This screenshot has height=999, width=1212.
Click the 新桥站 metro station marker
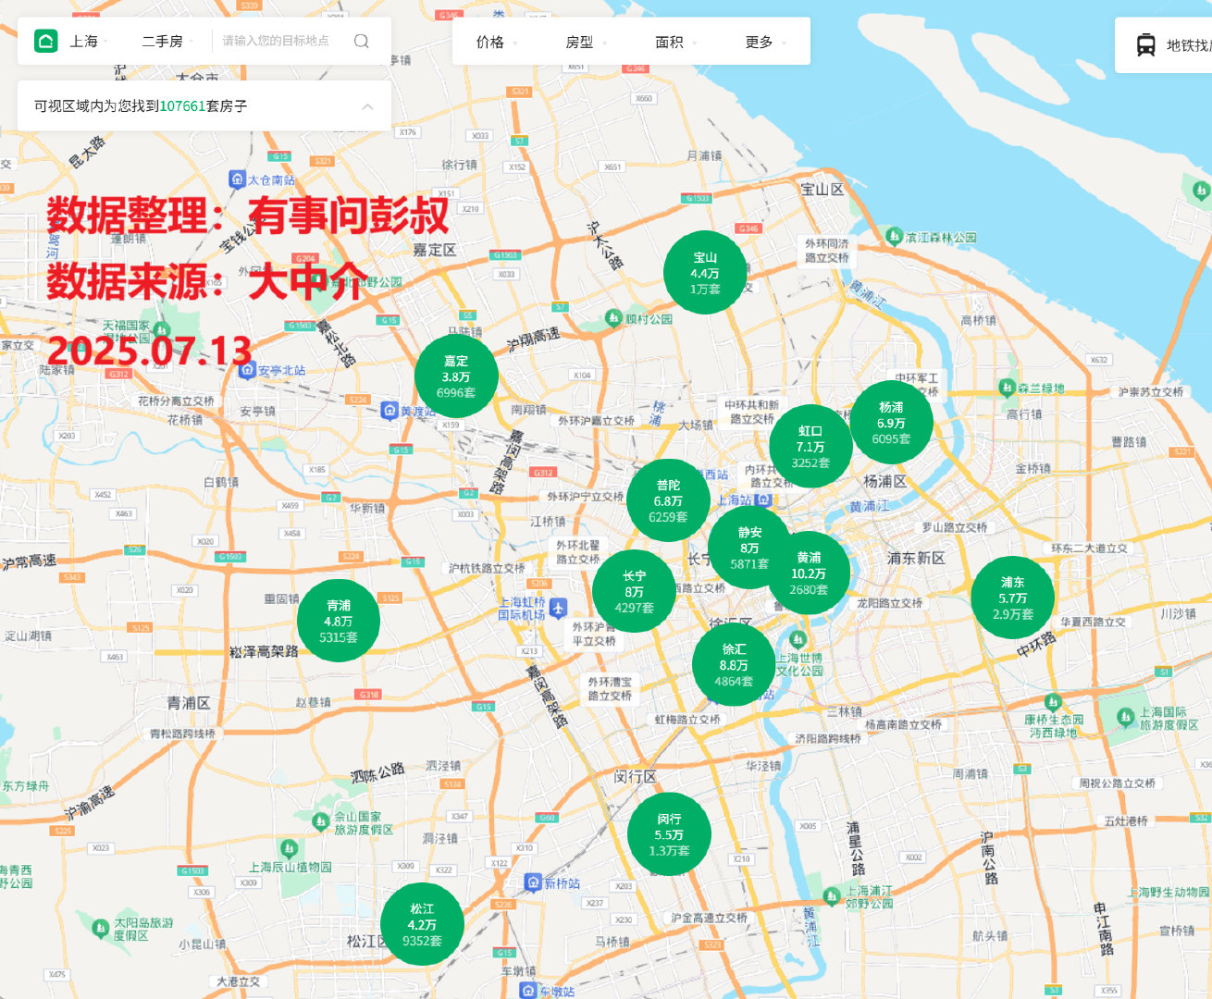tap(534, 883)
